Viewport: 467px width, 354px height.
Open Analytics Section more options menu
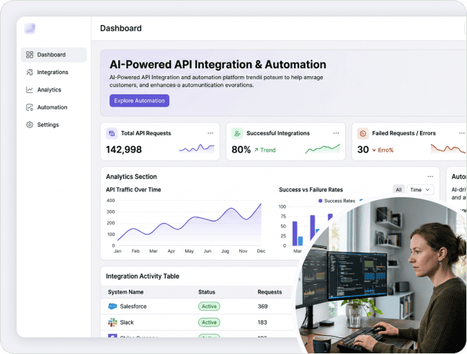click(x=430, y=176)
